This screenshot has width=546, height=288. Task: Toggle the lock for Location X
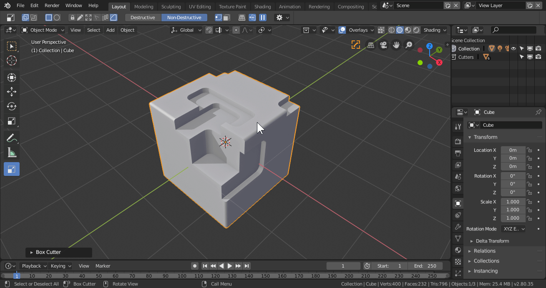(x=529, y=150)
